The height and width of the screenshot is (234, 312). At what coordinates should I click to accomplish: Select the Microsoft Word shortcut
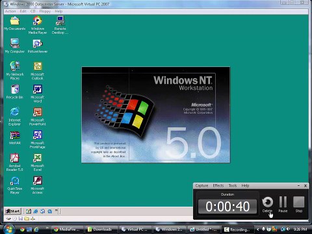coord(38,94)
